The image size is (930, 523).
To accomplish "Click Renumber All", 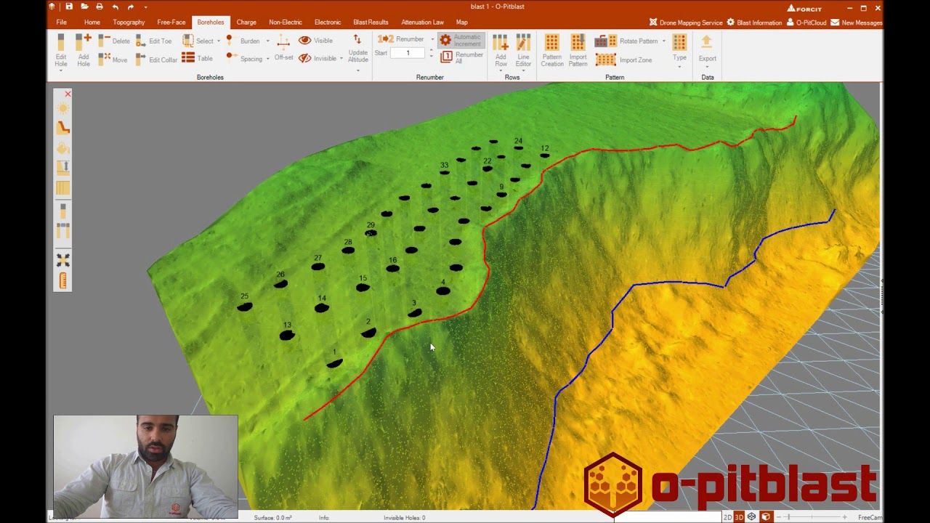I will tap(461, 57).
